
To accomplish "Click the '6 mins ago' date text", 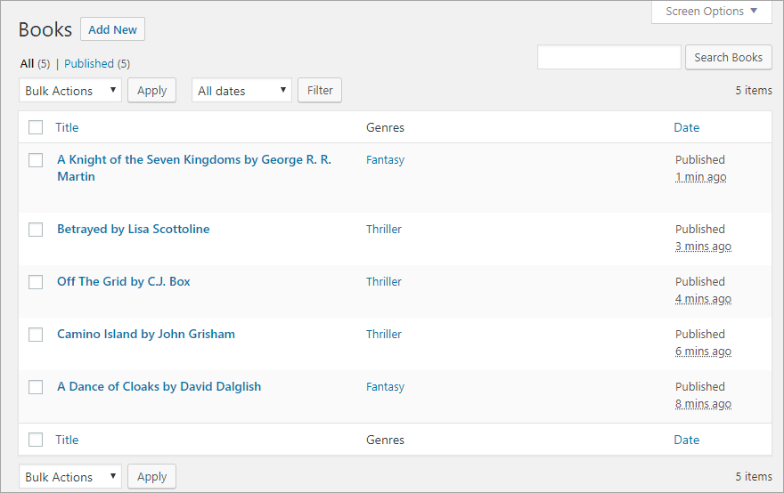I will (x=703, y=352).
